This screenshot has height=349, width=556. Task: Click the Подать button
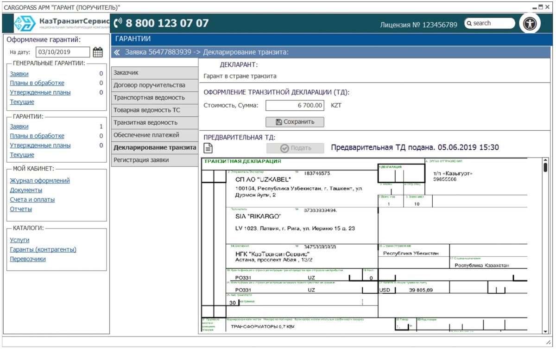[x=295, y=148]
